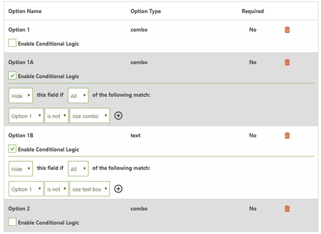The height and width of the screenshot is (234, 321).
Task: Select the Option 1A row name
Action: pos(21,62)
